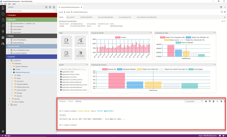Expand the Production server group
This screenshot has width=227, height=137.
click(x=31, y=15)
